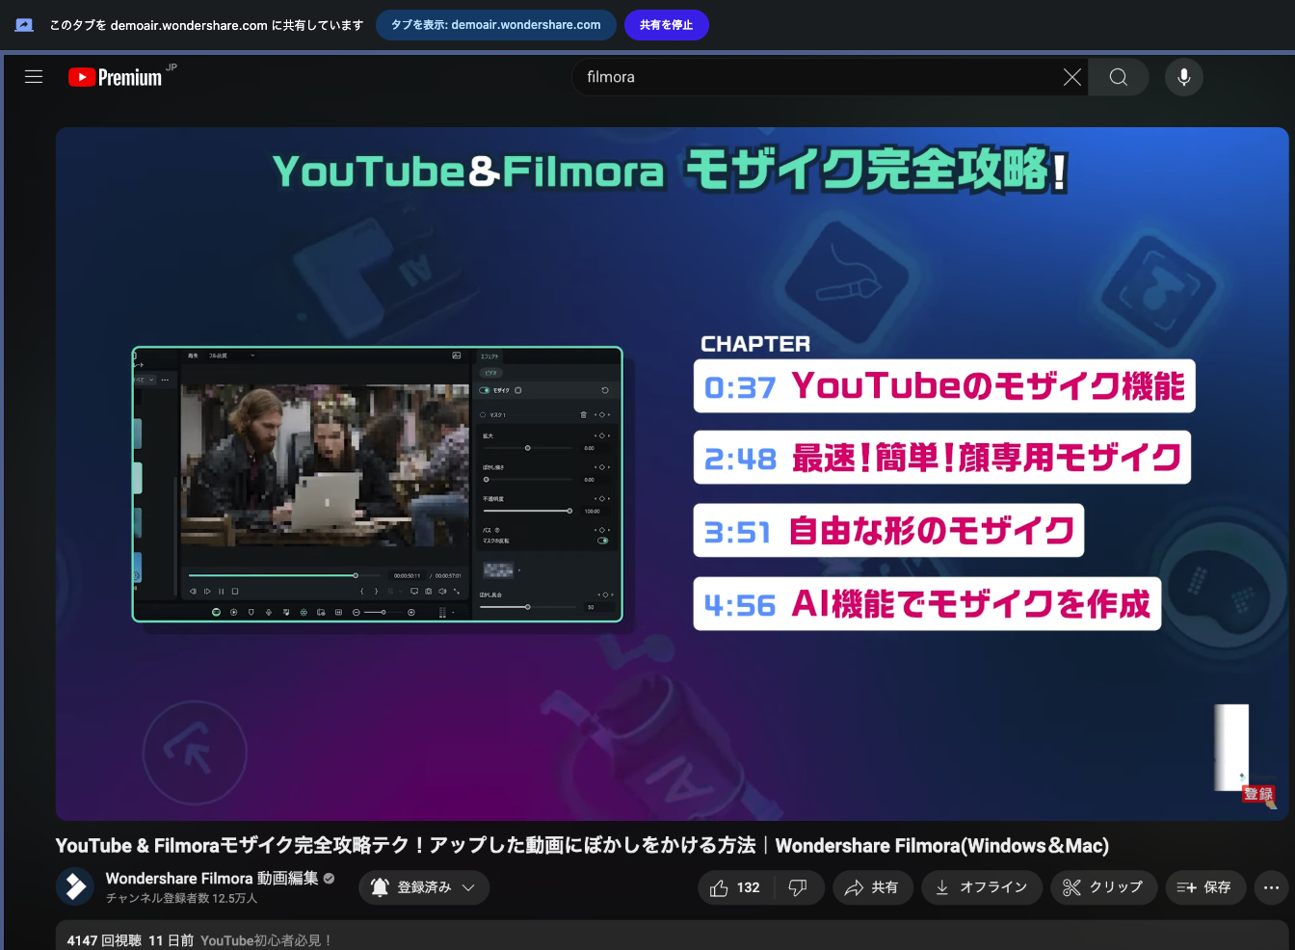
Task: Open Wondershare Filmora 動画編集 channel name
Action: 212,878
